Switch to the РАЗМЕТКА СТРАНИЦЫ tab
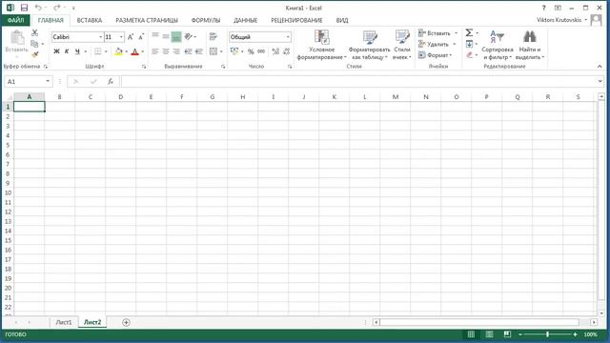Image resolution: width=610 pixels, height=343 pixels. 147,20
